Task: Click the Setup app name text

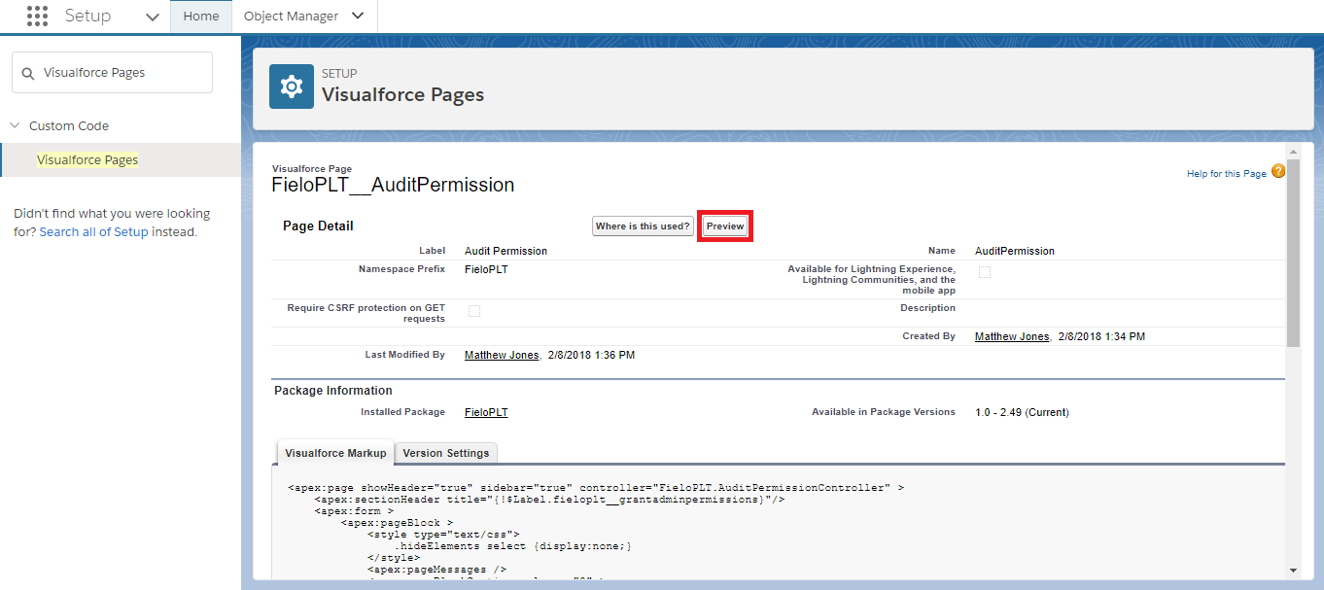Action: pyautogui.click(x=87, y=16)
